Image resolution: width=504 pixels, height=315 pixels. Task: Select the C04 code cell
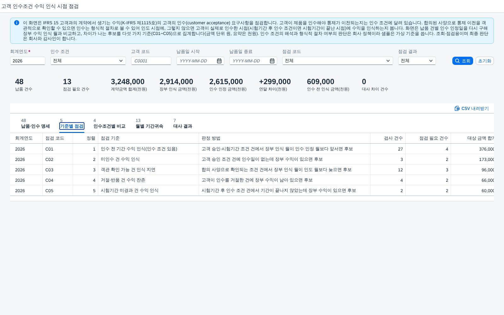(58, 180)
